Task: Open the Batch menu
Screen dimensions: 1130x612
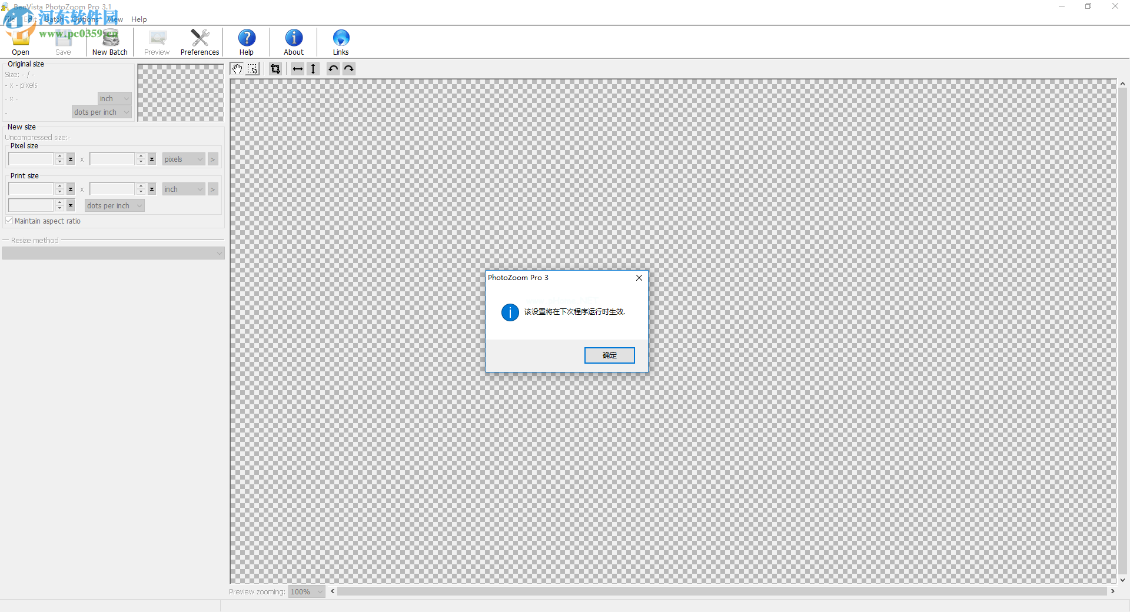Action: click(x=54, y=19)
